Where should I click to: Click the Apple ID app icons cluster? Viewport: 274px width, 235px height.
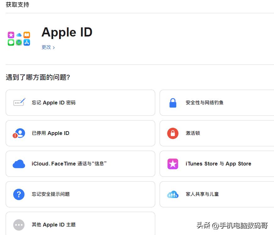click(x=19, y=38)
